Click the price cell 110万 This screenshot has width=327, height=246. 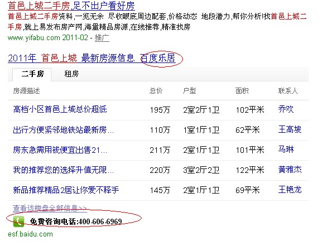tap(160, 130)
